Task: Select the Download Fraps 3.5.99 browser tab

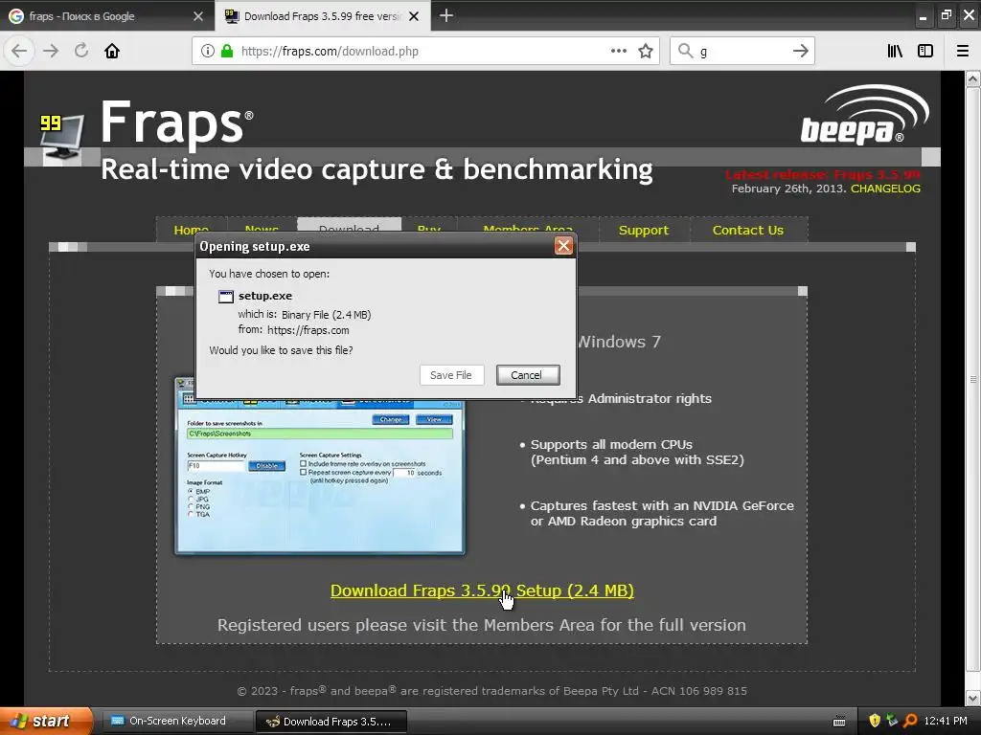Action: [322, 16]
